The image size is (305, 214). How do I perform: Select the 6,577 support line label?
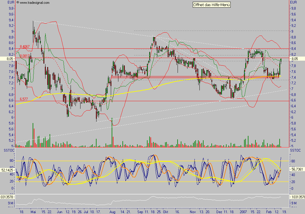[x=24, y=99]
